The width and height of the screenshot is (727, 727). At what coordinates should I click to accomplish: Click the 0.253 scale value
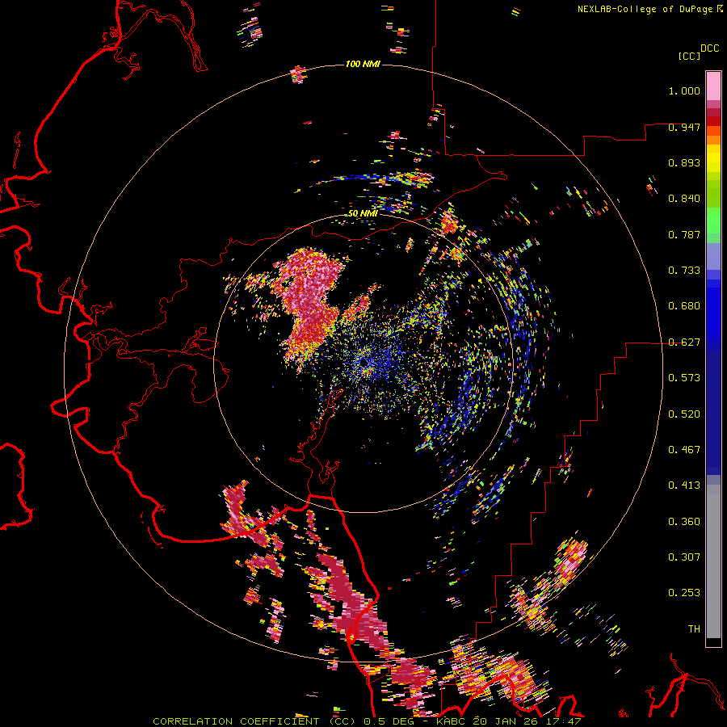(x=684, y=593)
